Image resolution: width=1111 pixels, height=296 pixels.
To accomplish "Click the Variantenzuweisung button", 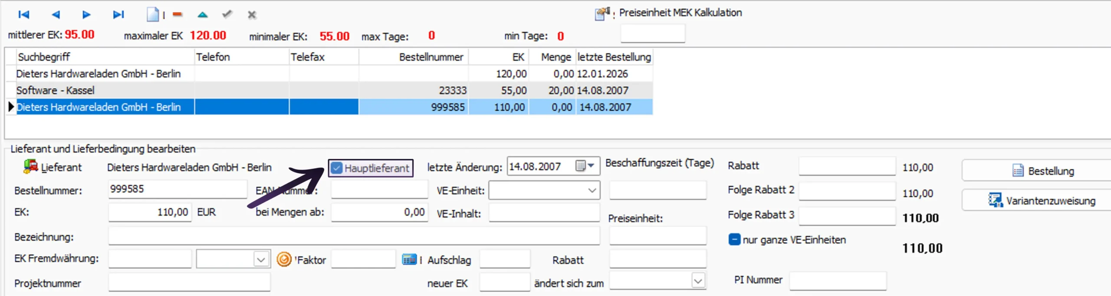I will tap(1042, 201).
